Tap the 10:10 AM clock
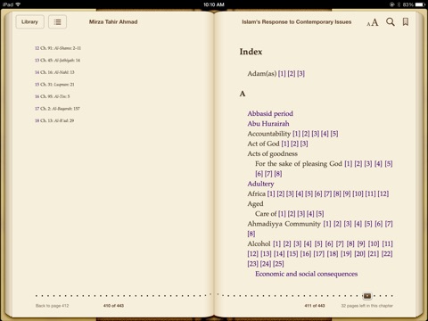428x321 pixels. click(x=214, y=4)
